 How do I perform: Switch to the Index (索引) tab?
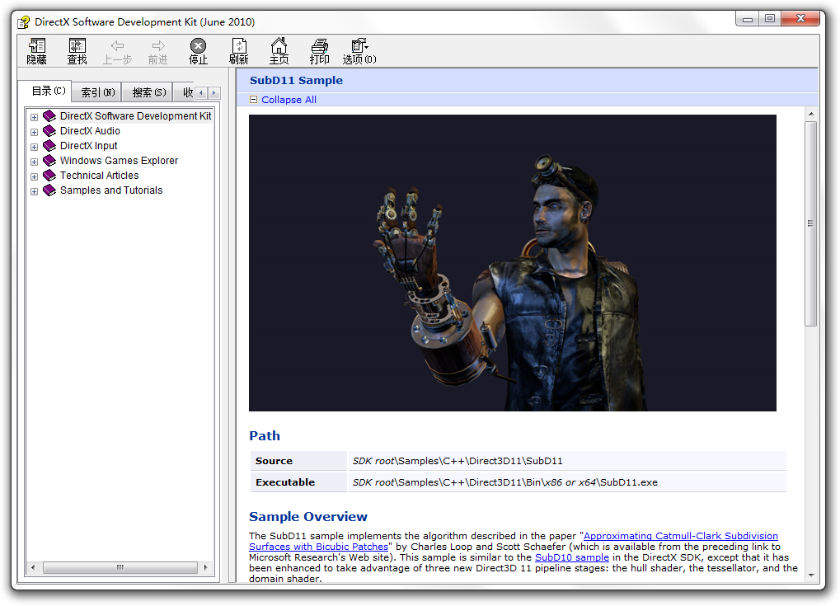(97, 92)
